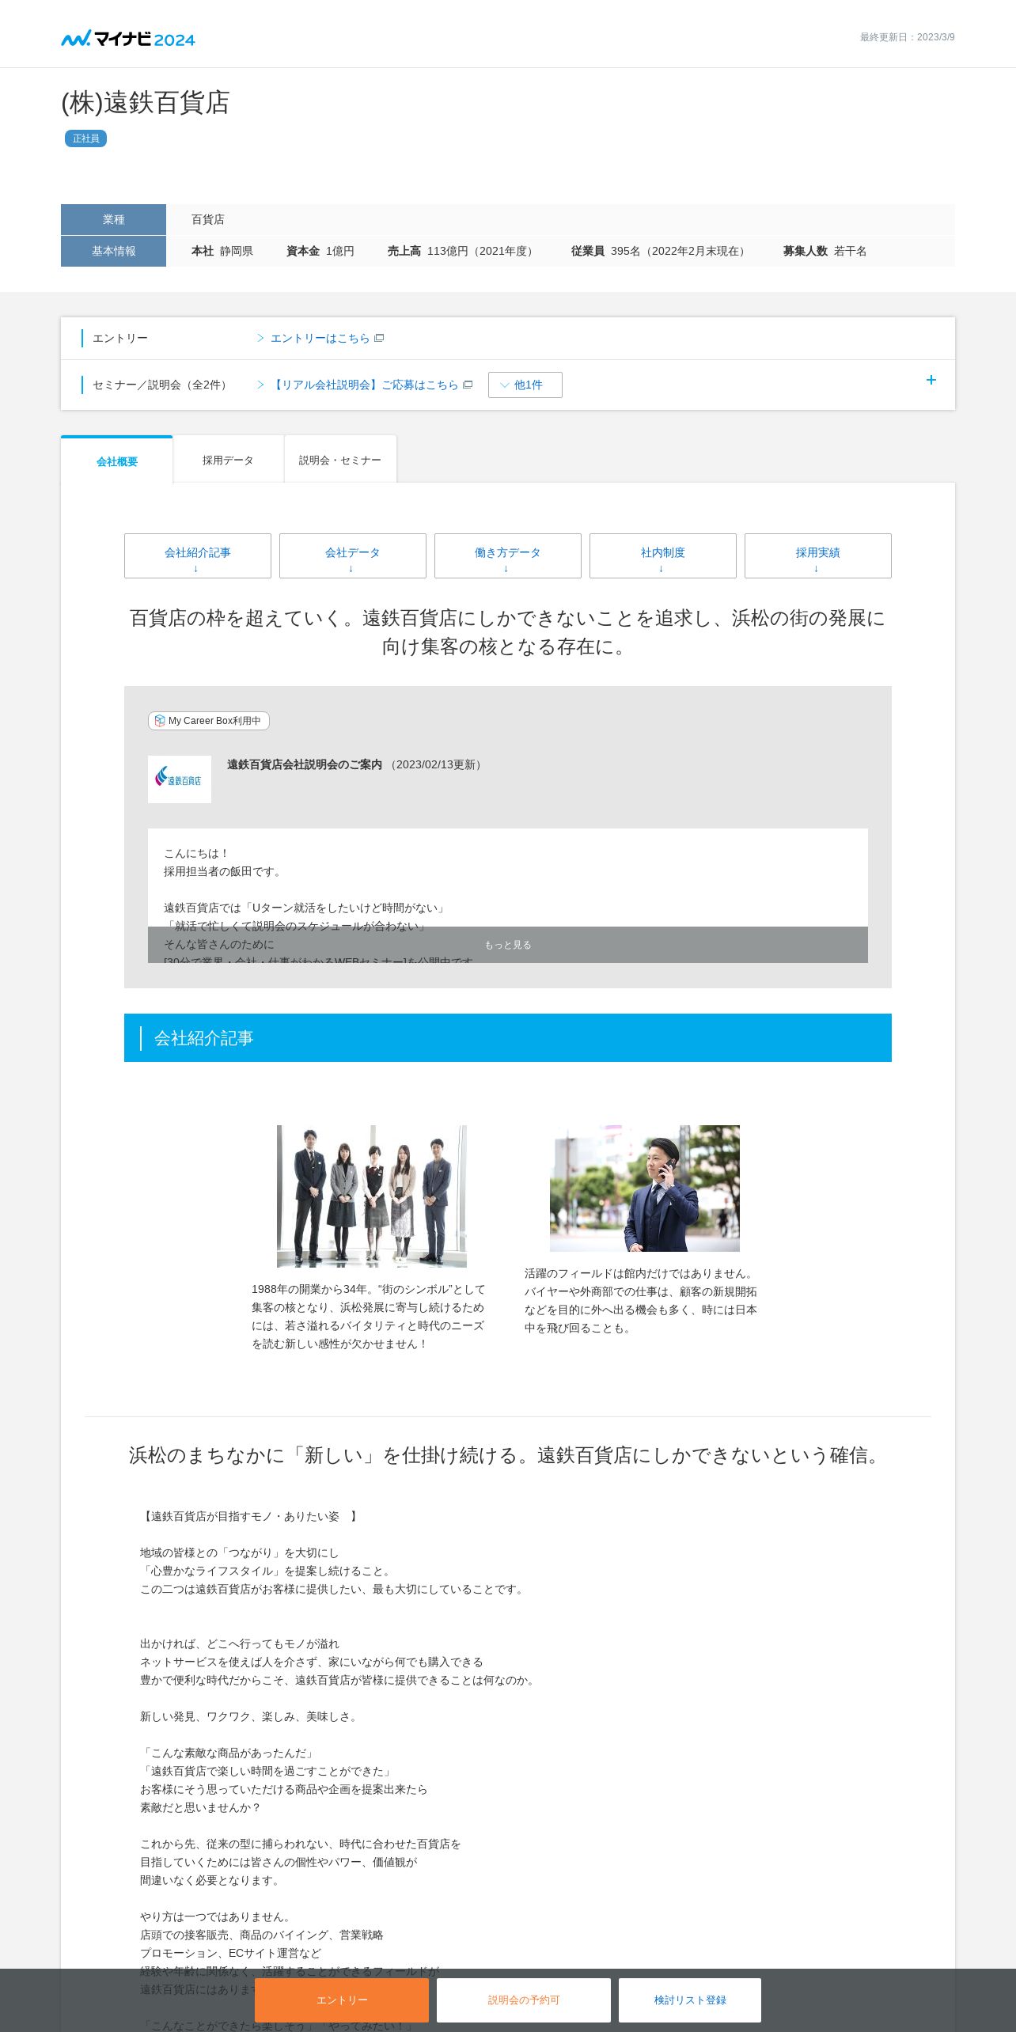Click the 検討リスト登録 button

coord(690,2000)
